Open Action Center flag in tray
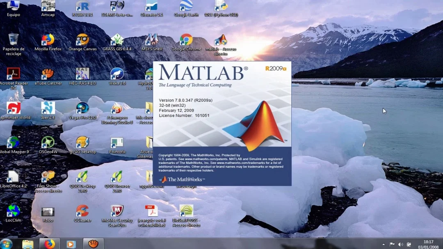 pos(392,244)
